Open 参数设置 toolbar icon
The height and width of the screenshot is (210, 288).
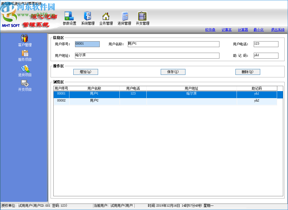pos(69,18)
